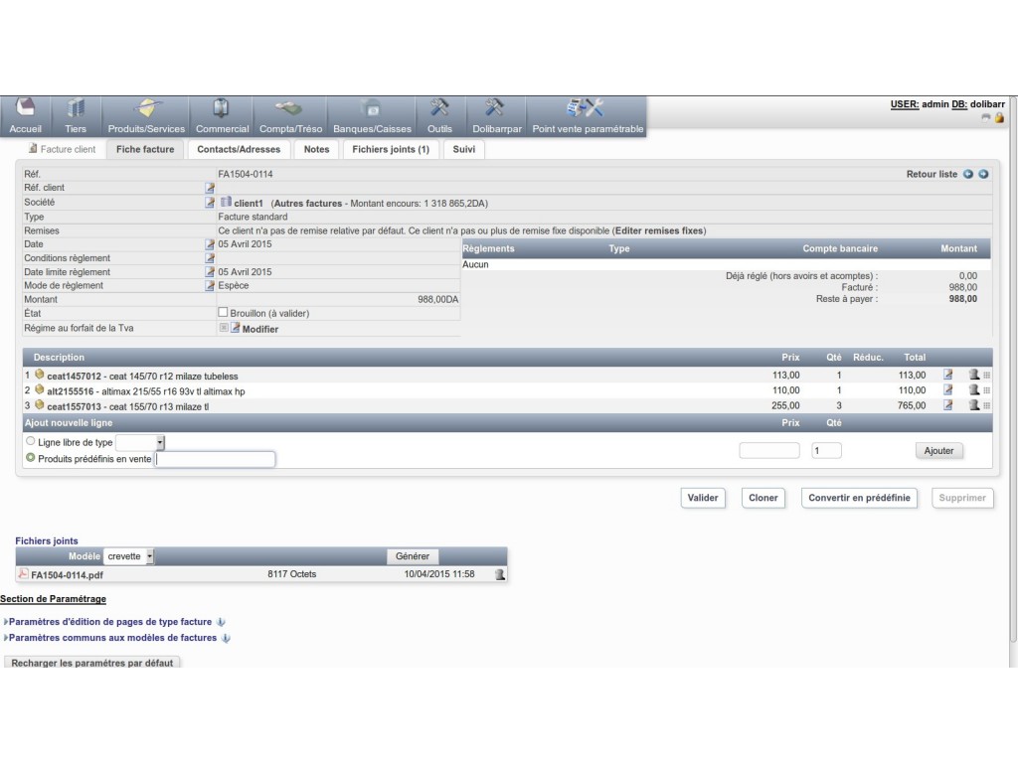Switch to the Suivi tab
The image size is (1018, 763).
(x=463, y=149)
